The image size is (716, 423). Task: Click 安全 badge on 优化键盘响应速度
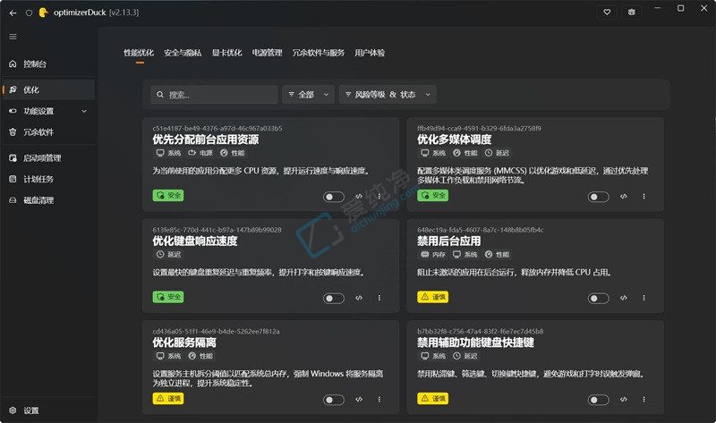click(168, 297)
